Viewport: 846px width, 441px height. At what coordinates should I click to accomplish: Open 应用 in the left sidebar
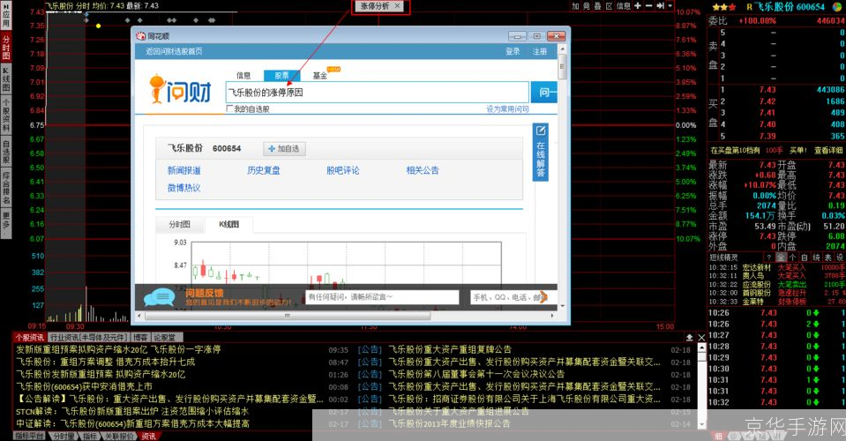coord(6,16)
